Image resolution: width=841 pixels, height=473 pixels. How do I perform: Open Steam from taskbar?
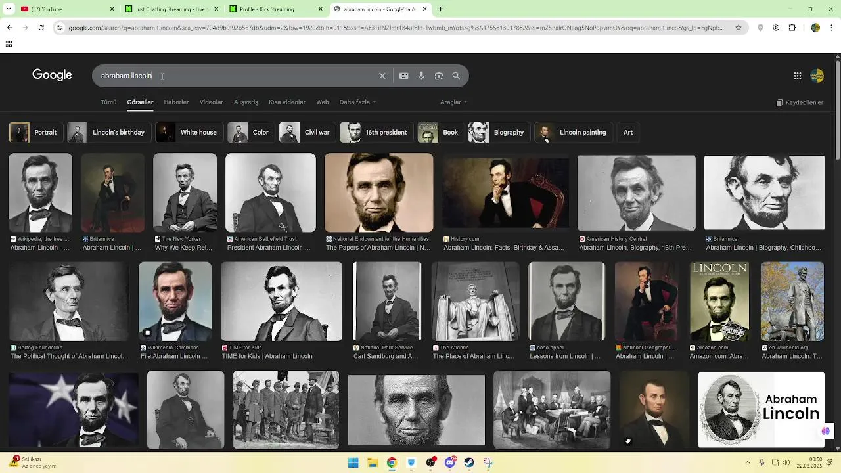tap(469, 462)
